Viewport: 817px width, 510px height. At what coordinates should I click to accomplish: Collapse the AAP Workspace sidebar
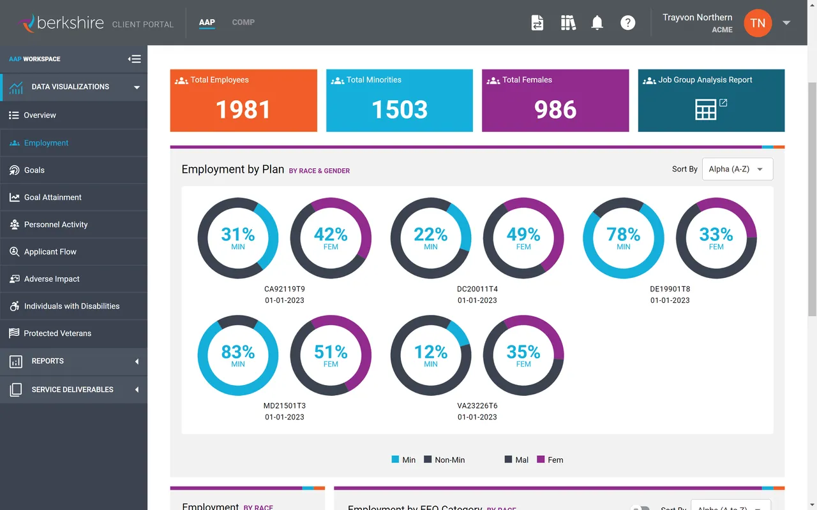click(135, 59)
